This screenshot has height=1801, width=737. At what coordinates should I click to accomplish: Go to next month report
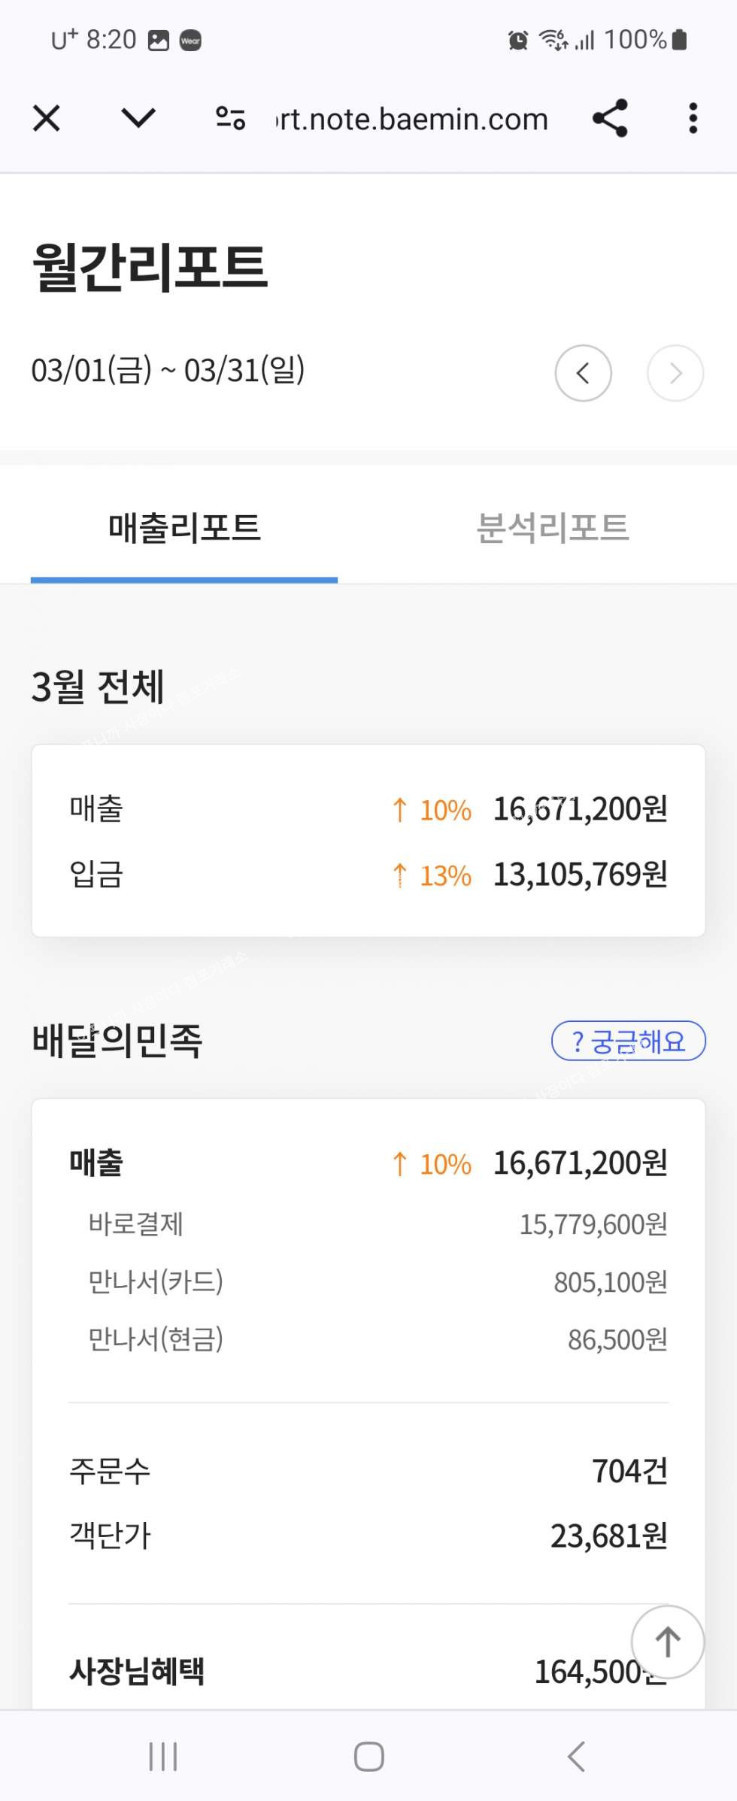pos(675,373)
